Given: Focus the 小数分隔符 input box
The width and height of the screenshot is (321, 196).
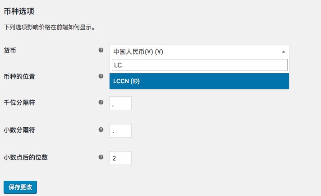Looking at the screenshot, I should point(120,131).
